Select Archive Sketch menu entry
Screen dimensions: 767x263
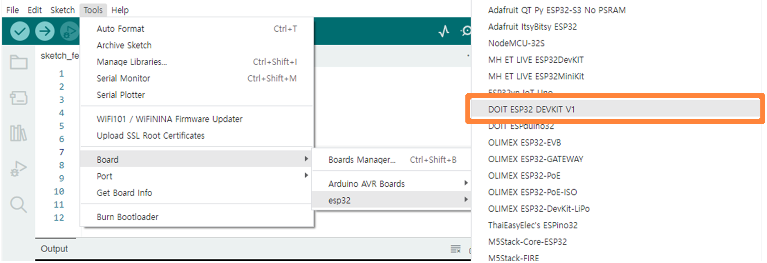197,45
